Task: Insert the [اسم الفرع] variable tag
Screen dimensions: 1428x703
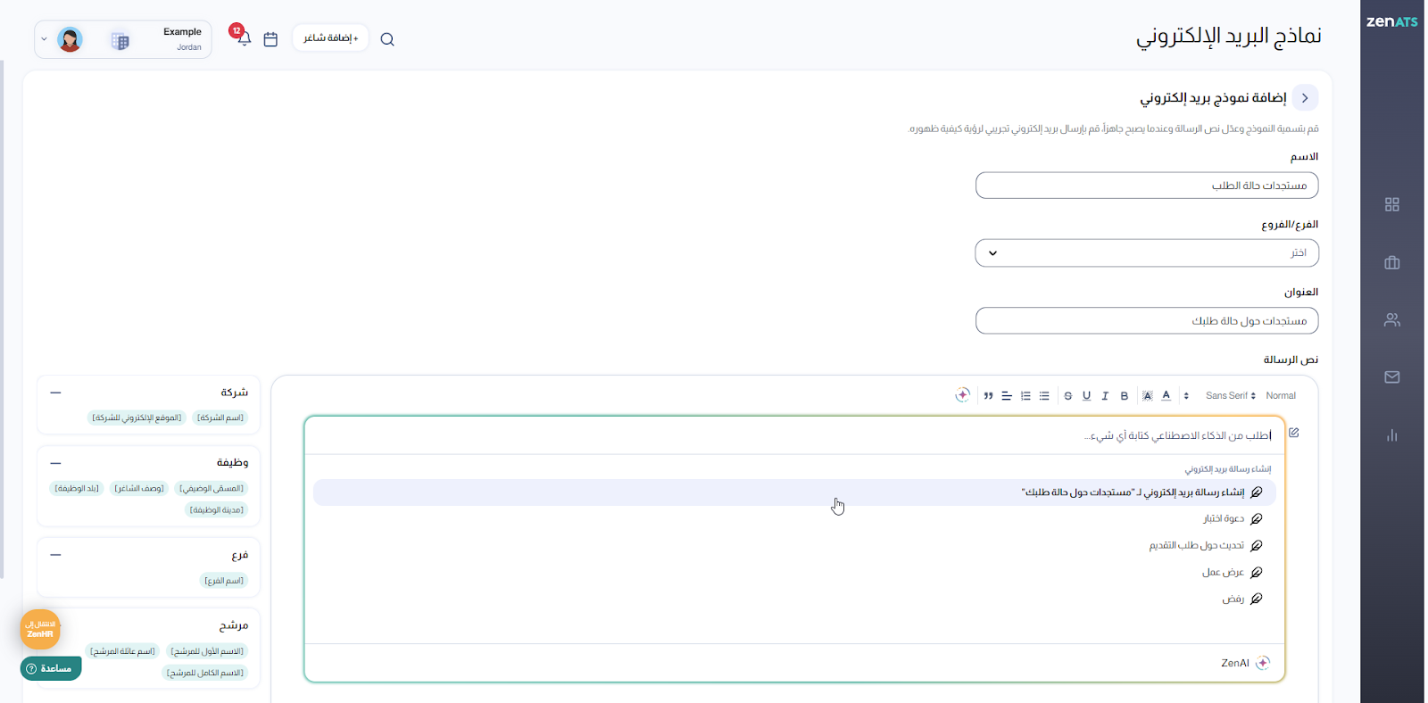Action: [x=224, y=581]
